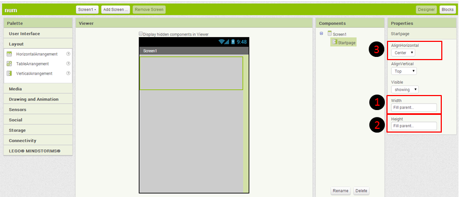Click the Add Screen button

116,10
